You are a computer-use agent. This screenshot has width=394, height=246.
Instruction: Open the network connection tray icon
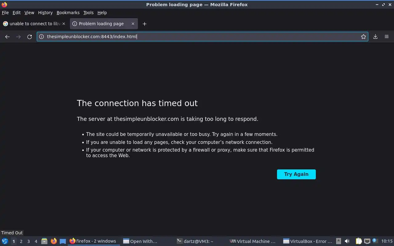pos(367,241)
